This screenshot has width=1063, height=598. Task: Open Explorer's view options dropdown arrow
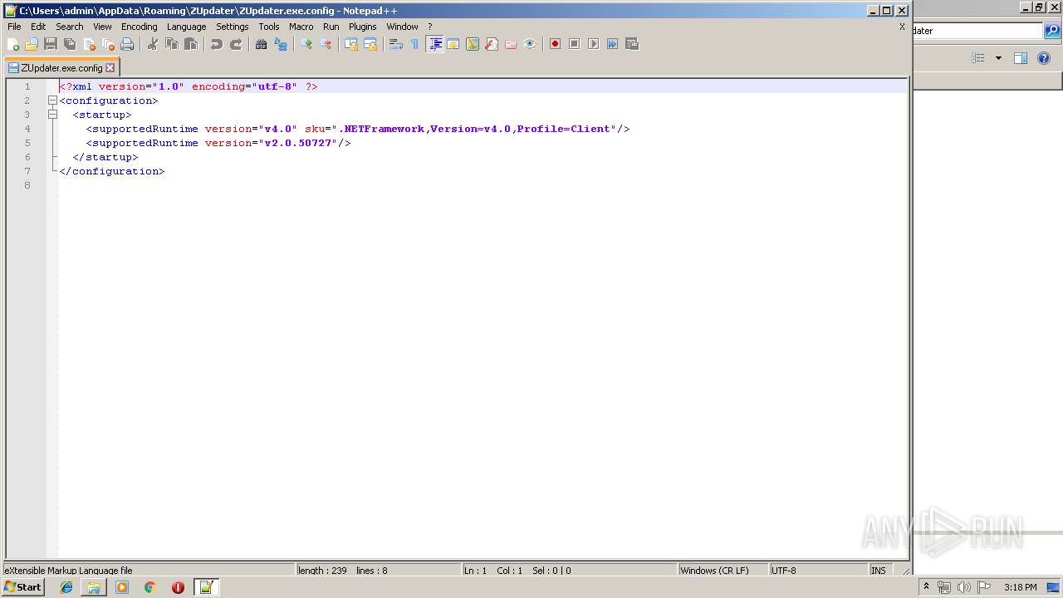click(x=998, y=58)
